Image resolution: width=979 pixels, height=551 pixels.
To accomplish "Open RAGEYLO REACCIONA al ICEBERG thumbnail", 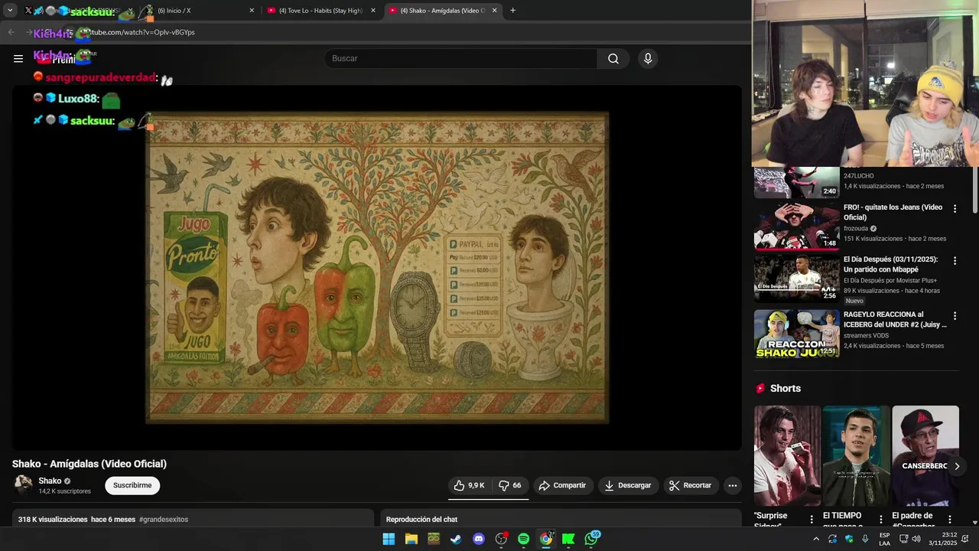I will 797,334.
